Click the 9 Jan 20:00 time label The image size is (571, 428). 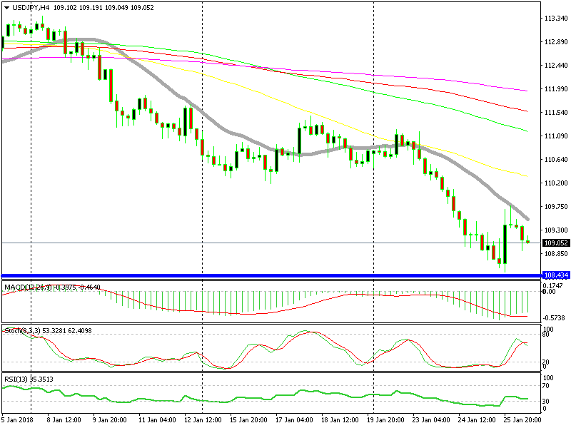pyautogui.click(x=110, y=419)
